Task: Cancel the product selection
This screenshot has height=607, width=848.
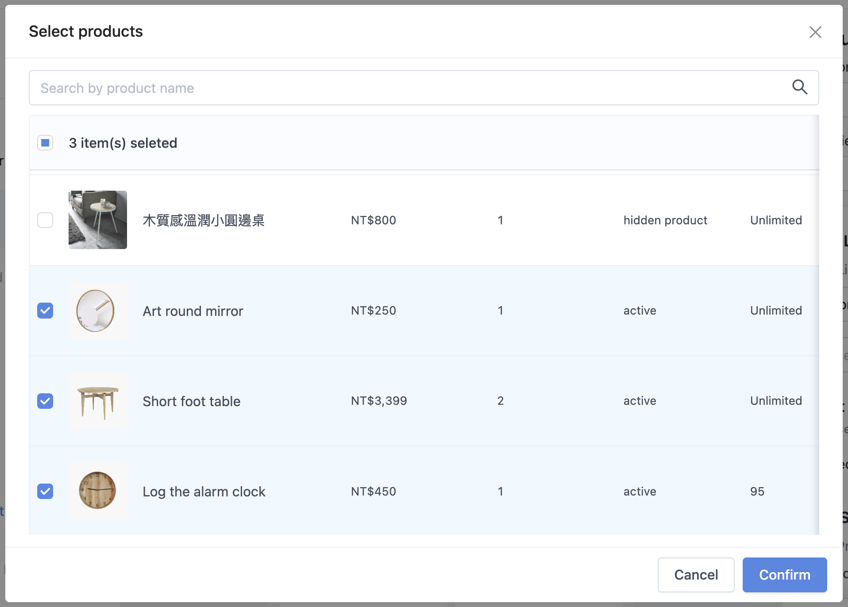Action: click(696, 575)
